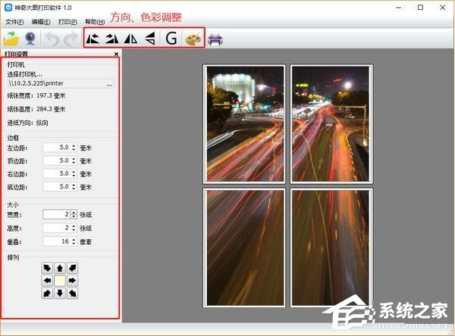This screenshot has height=336, width=455.
Task: Open the 打印 menu
Action: [67, 22]
